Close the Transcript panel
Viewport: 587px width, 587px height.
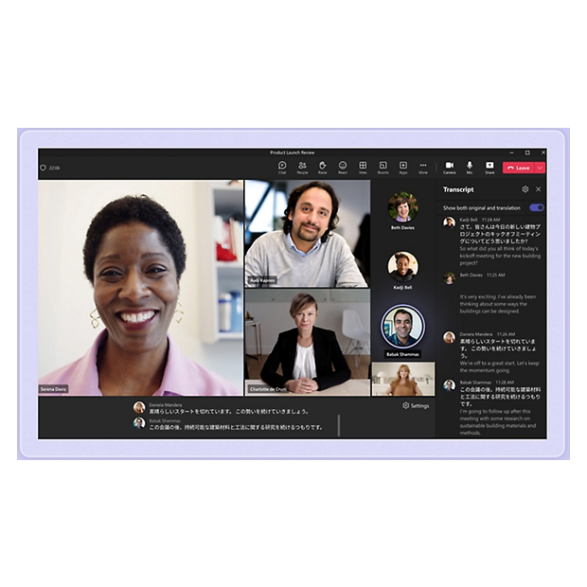(539, 189)
